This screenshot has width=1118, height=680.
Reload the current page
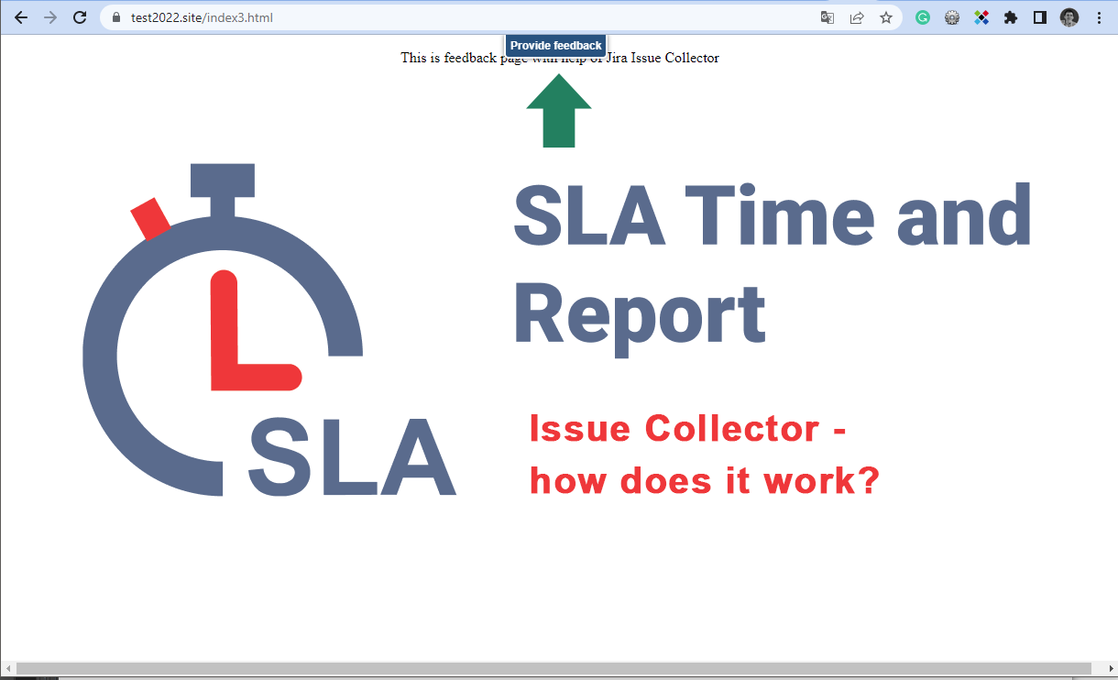coord(79,17)
